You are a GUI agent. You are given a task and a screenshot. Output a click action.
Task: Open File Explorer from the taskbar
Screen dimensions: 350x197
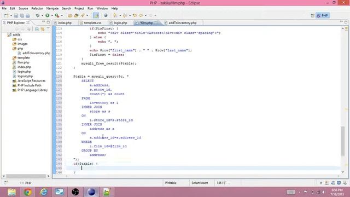(11, 192)
